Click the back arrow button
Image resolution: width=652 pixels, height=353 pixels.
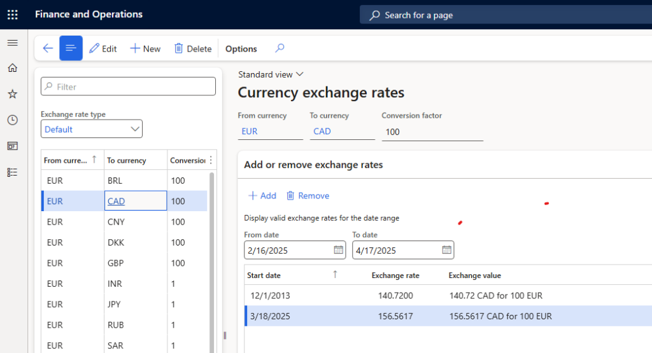point(48,48)
